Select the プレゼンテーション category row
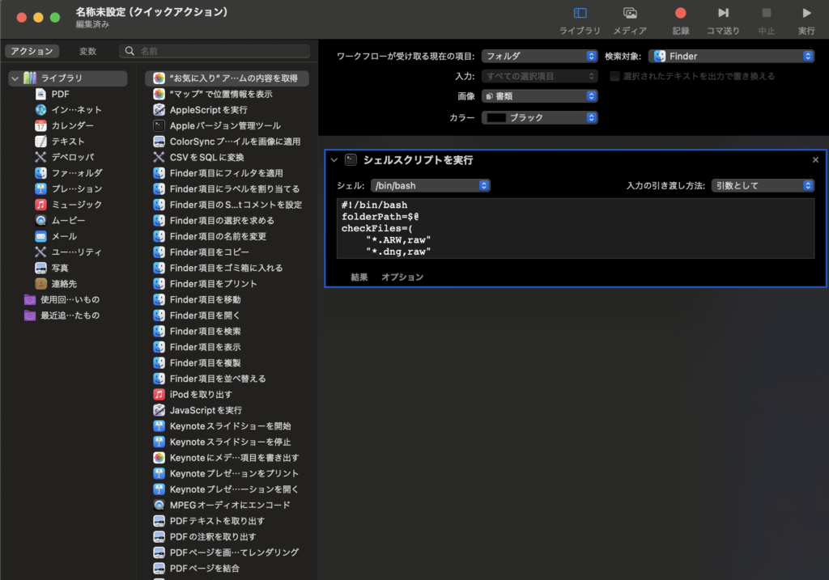 68,188
